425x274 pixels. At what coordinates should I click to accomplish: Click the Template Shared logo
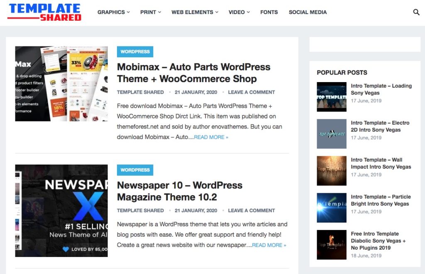(45, 12)
